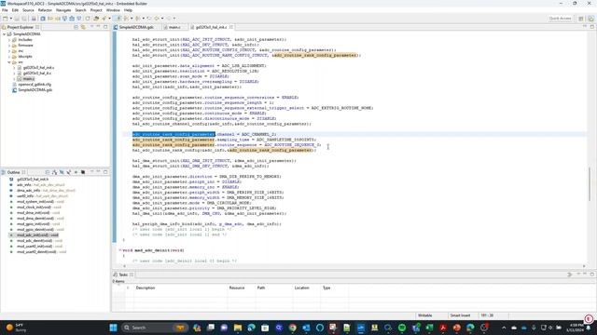
Task: Click the New toolbar icon
Action: [6, 19]
